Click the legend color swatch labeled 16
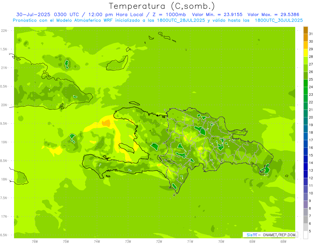The height and width of the screenshot is (245, 318). tap(306, 144)
